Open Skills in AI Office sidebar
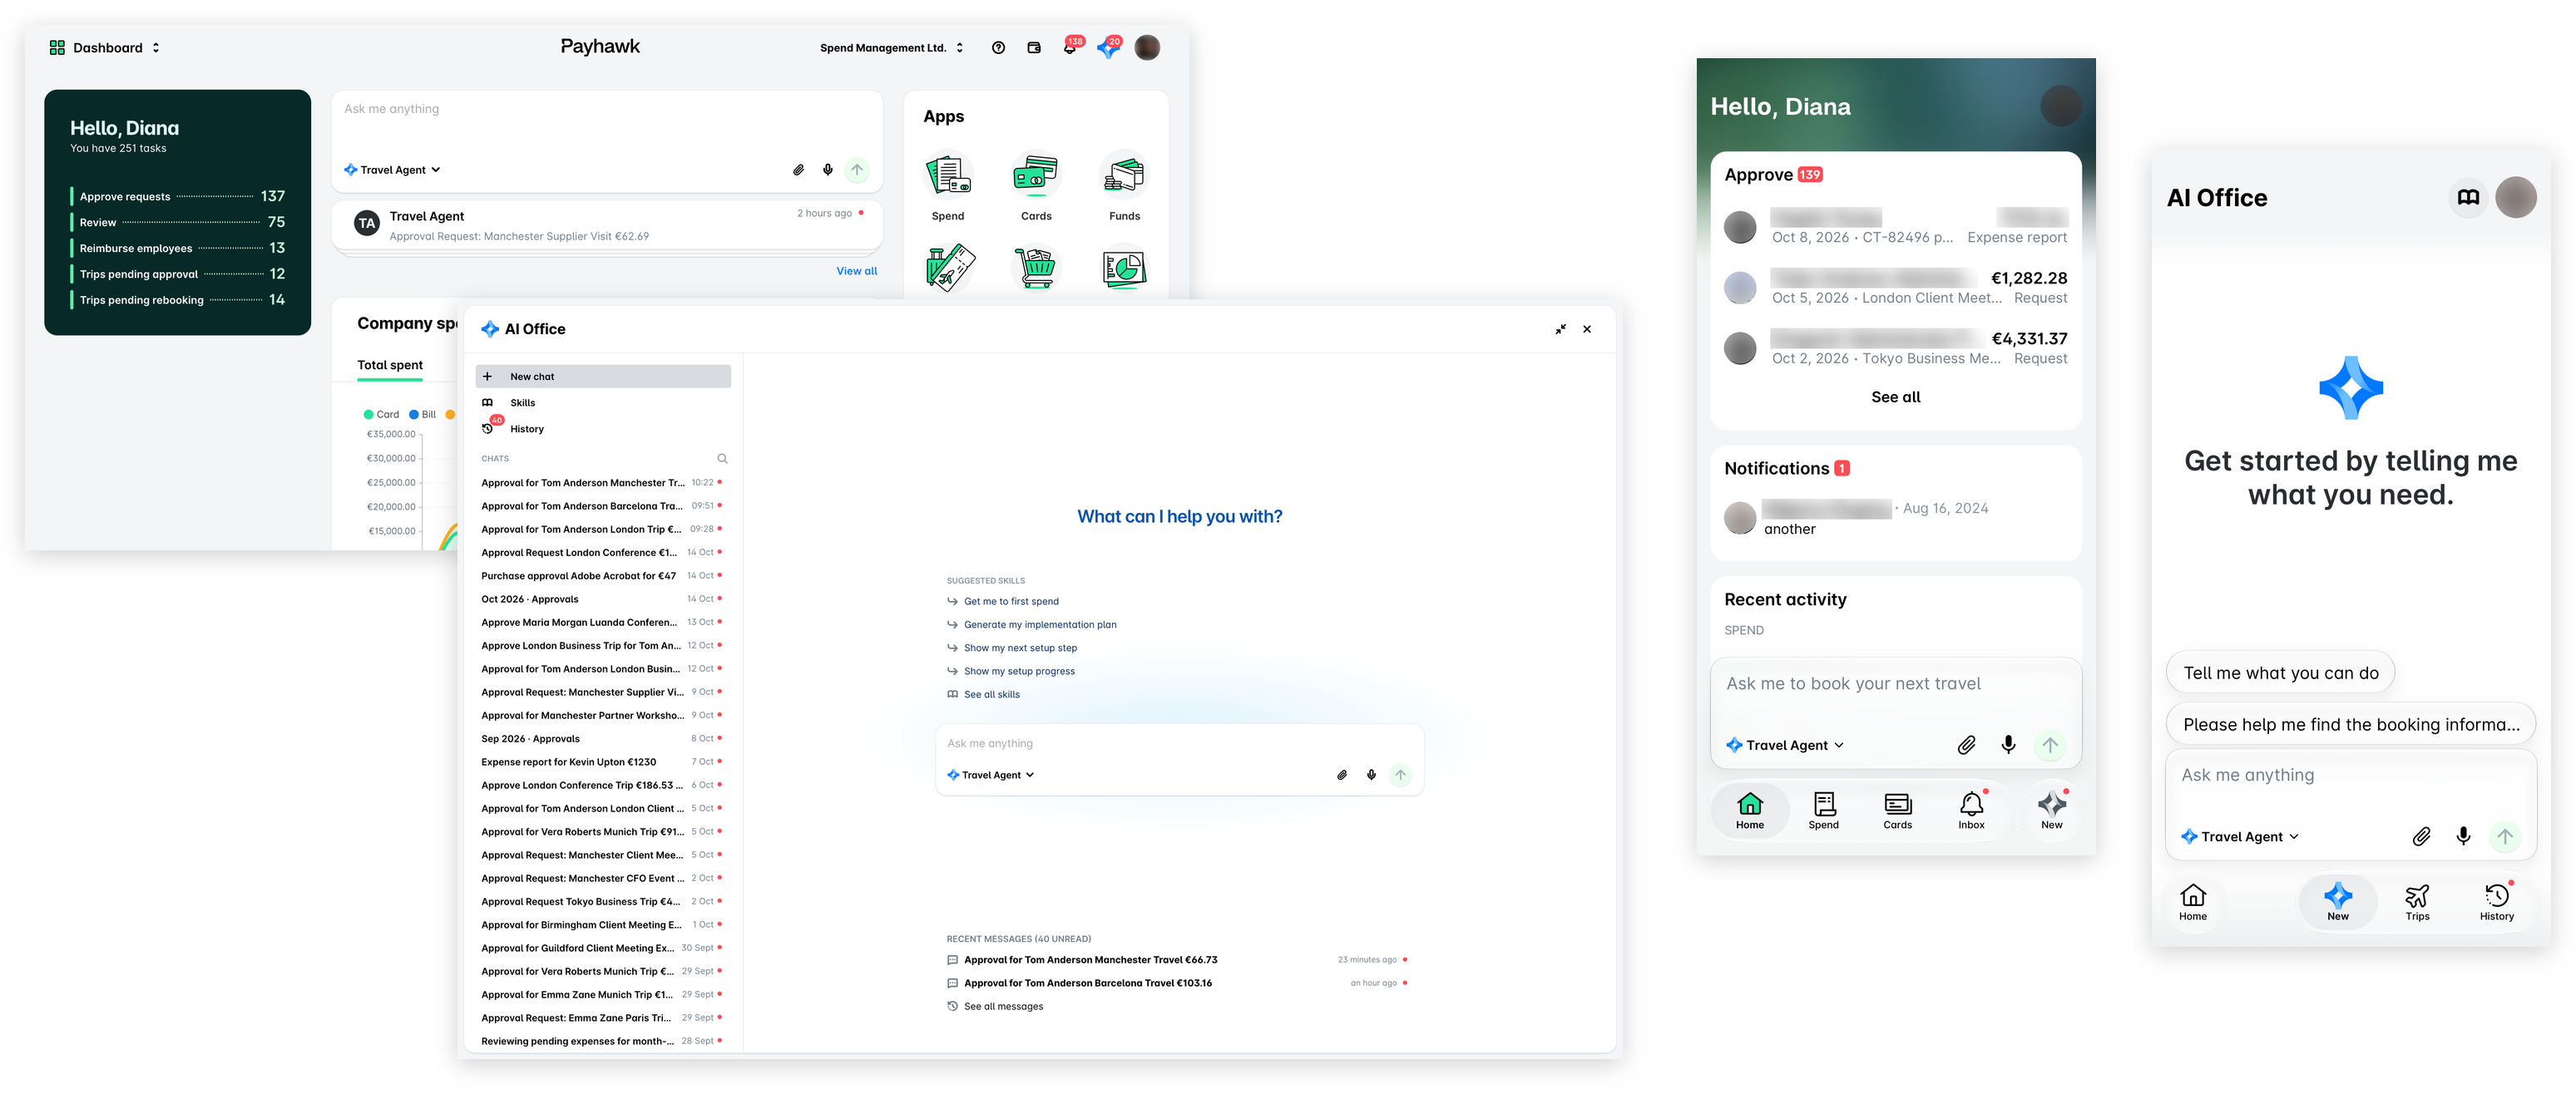This screenshot has width=2576, height=1094. (x=603, y=402)
